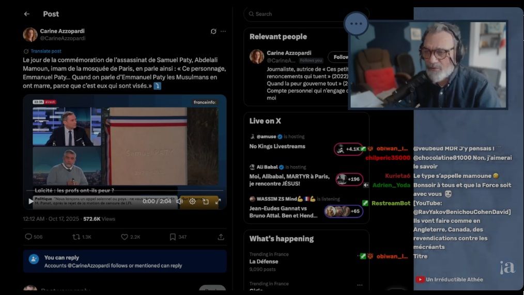
Task: Click the @CarineAzzopardi handle under author name
Action: click(63, 38)
